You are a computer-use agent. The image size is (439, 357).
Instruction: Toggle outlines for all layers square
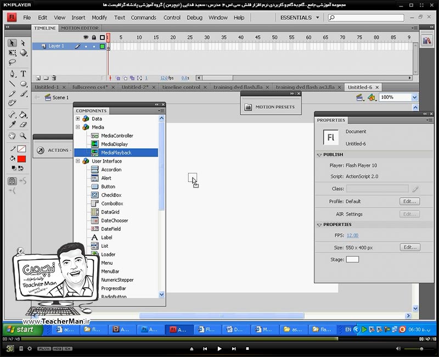click(102, 37)
